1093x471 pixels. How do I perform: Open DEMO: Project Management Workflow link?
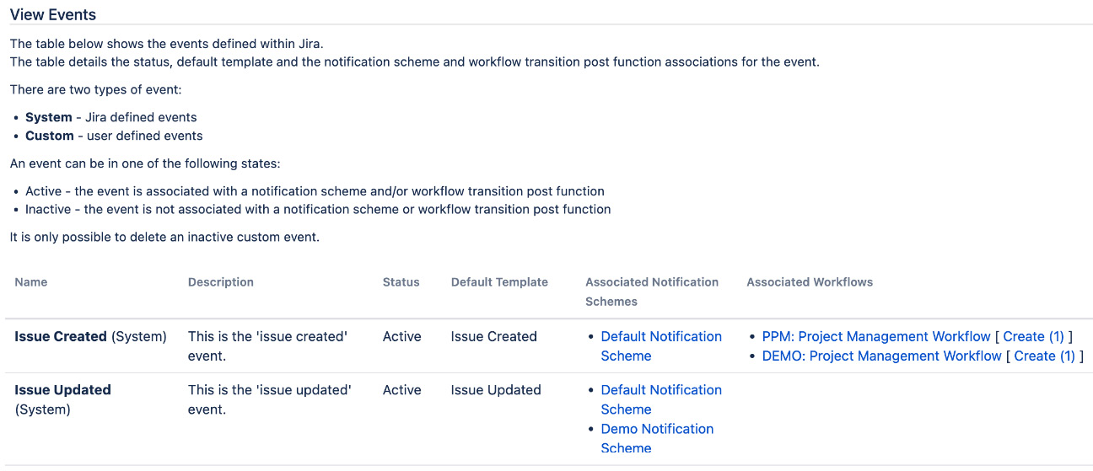pos(881,356)
